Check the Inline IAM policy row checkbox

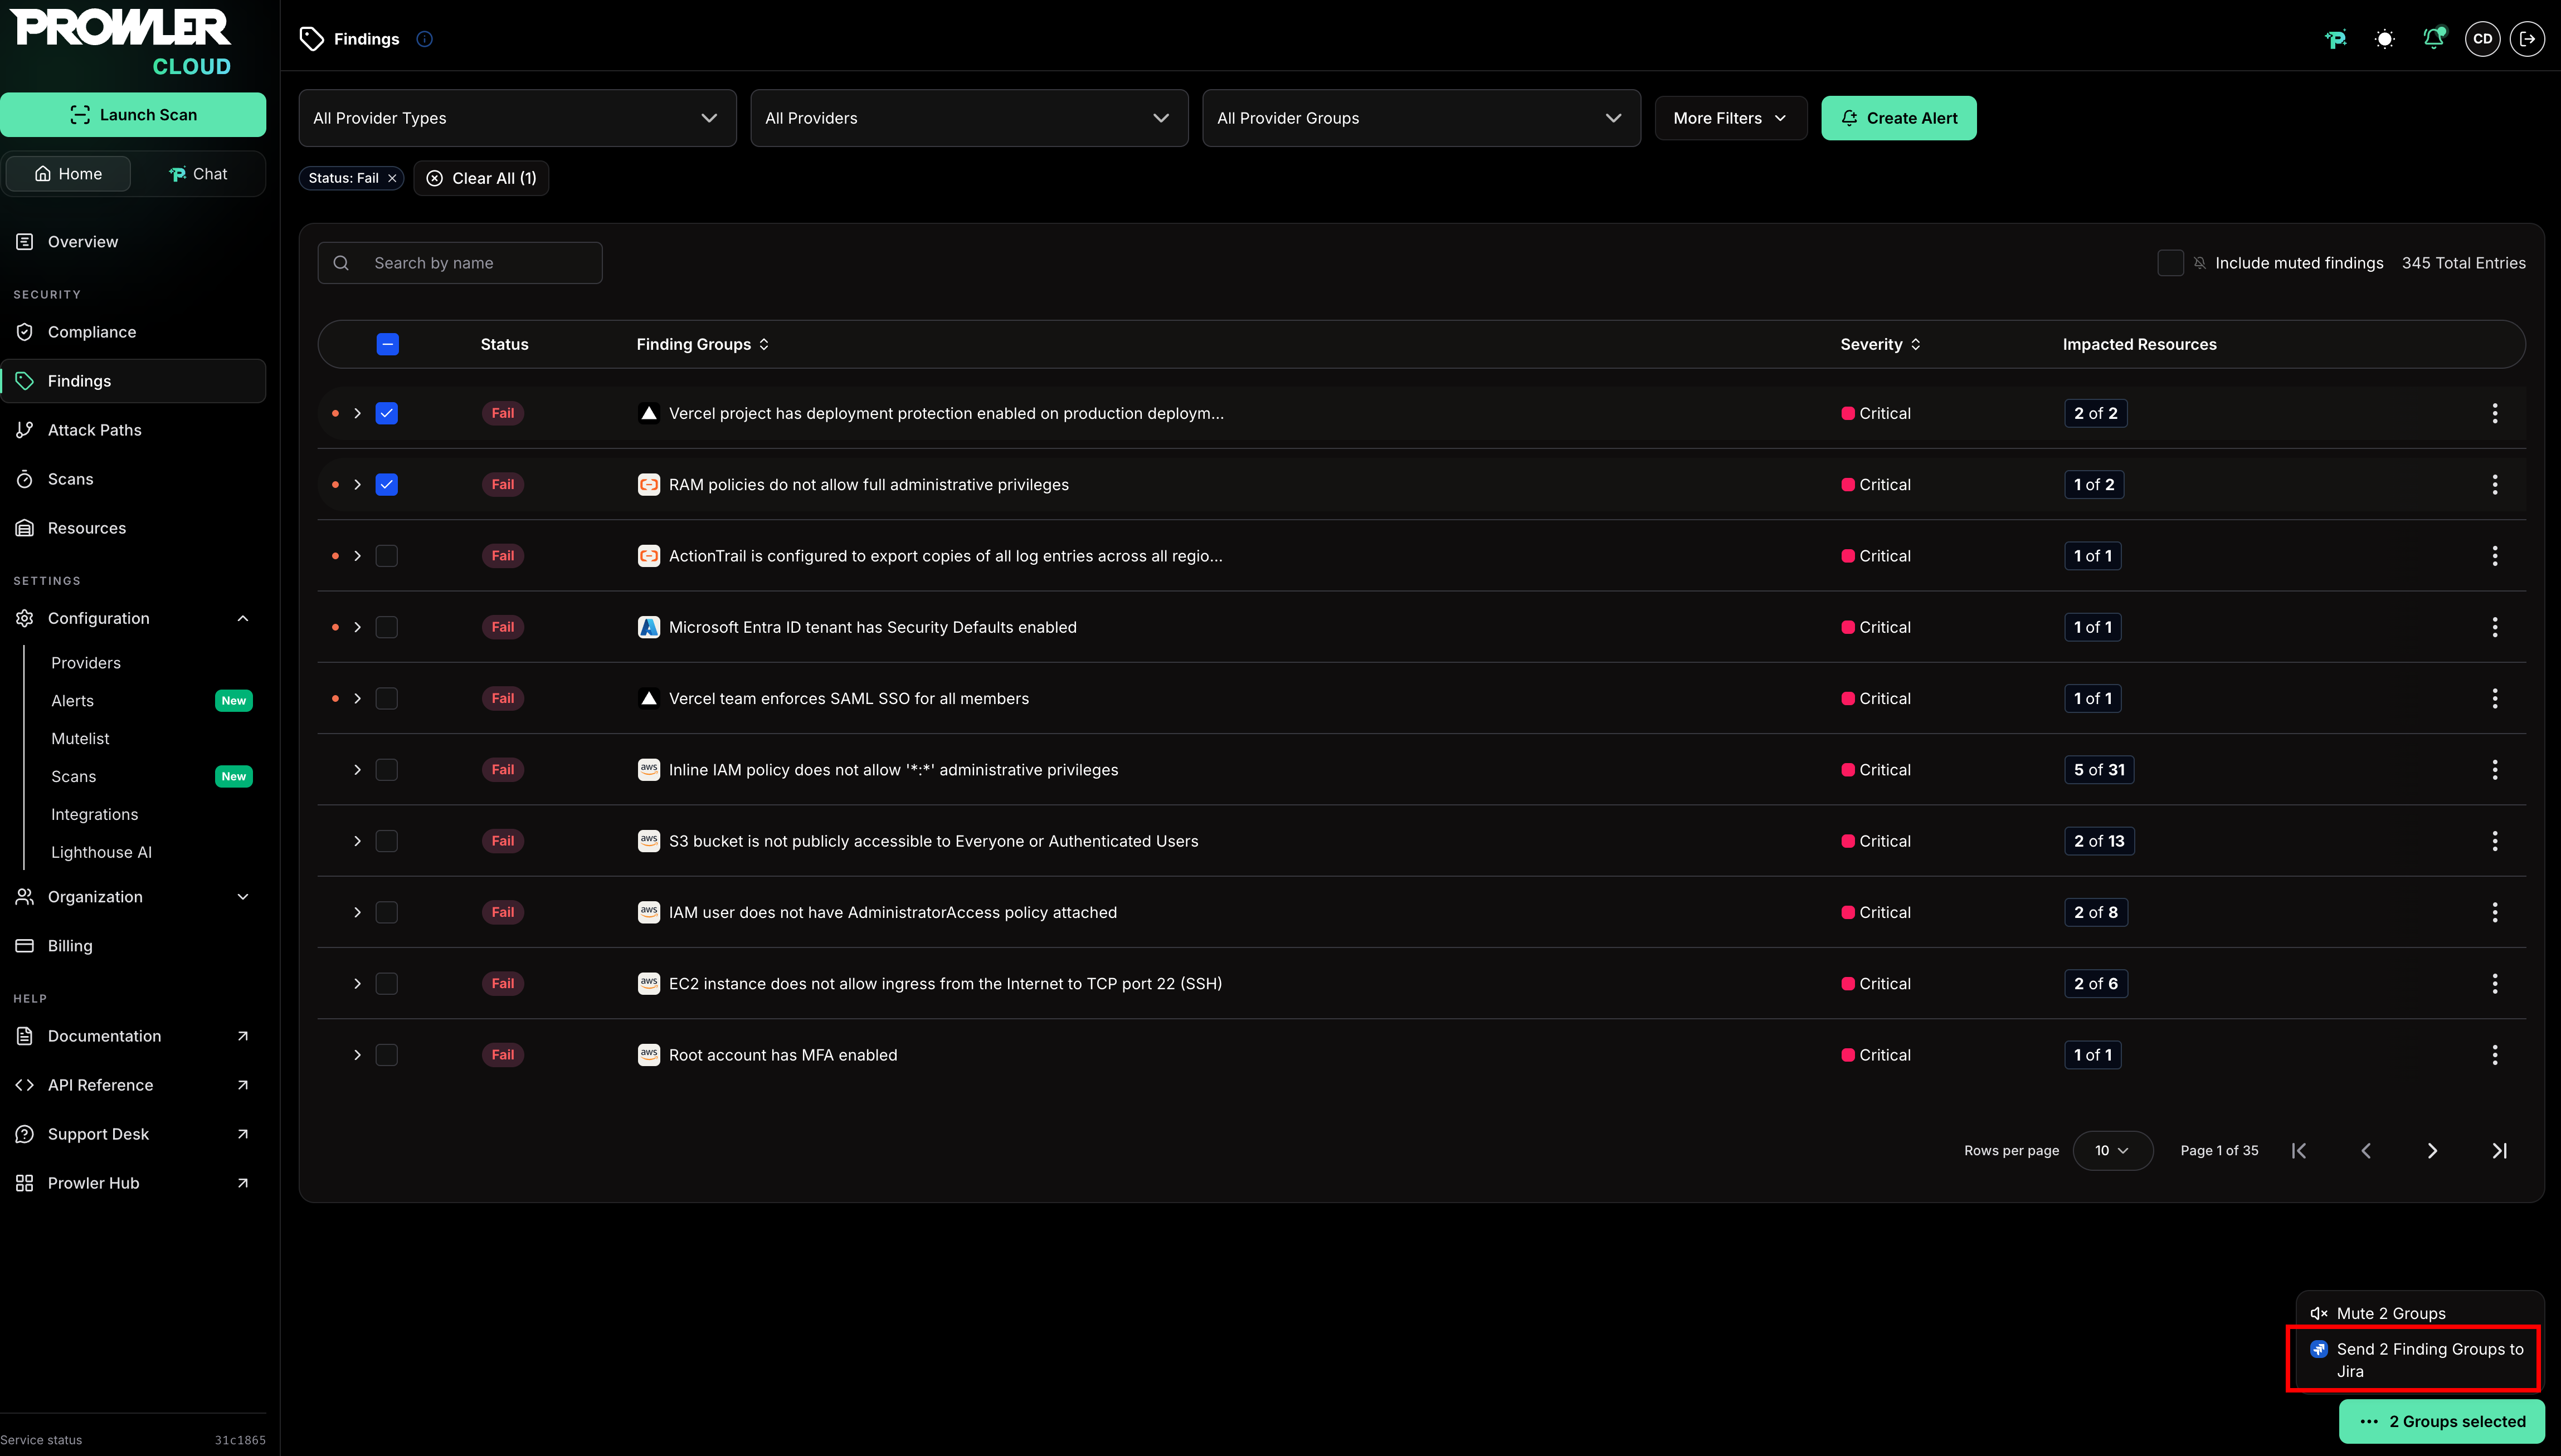click(387, 770)
